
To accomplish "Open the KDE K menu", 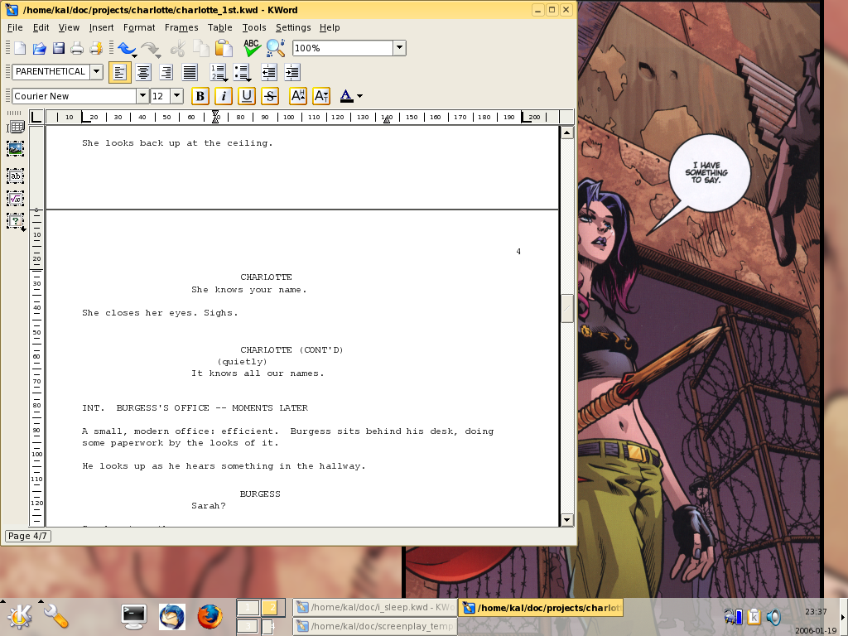I will click(20, 616).
